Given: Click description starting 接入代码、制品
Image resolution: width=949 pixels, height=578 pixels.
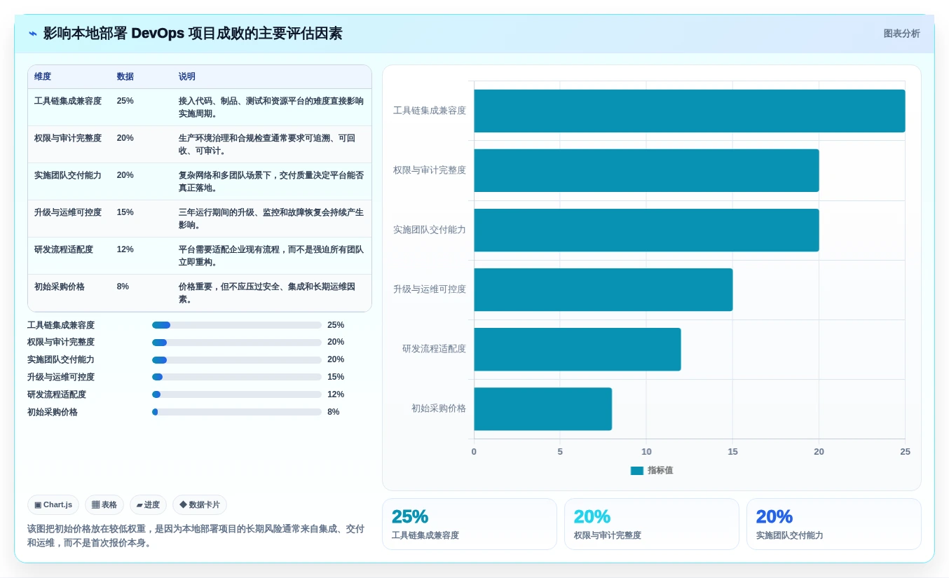Looking at the screenshot, I should [x=271, y=107].
